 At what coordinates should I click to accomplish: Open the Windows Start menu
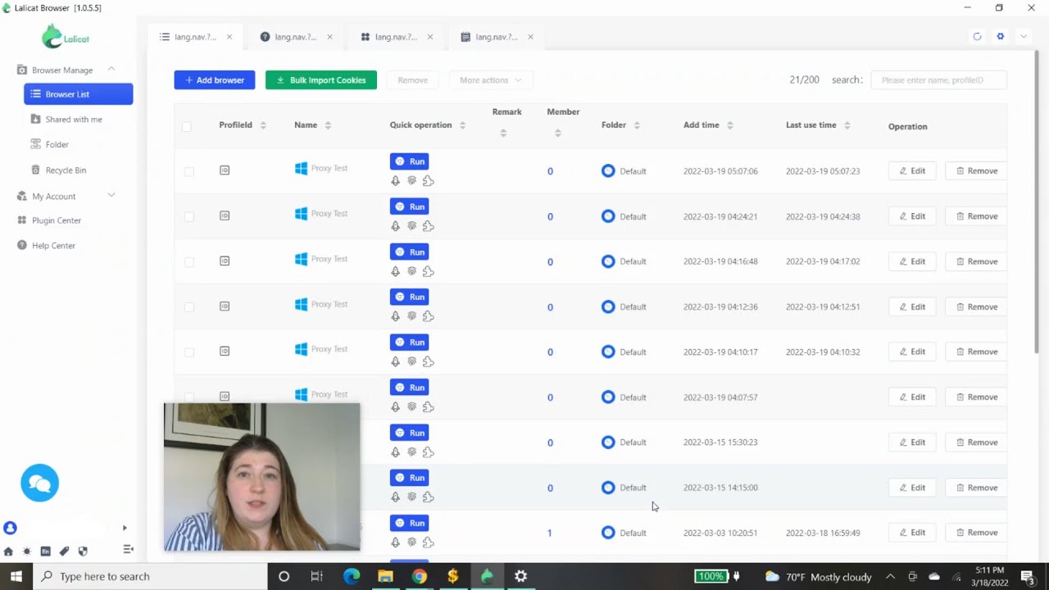coord(16,576)
